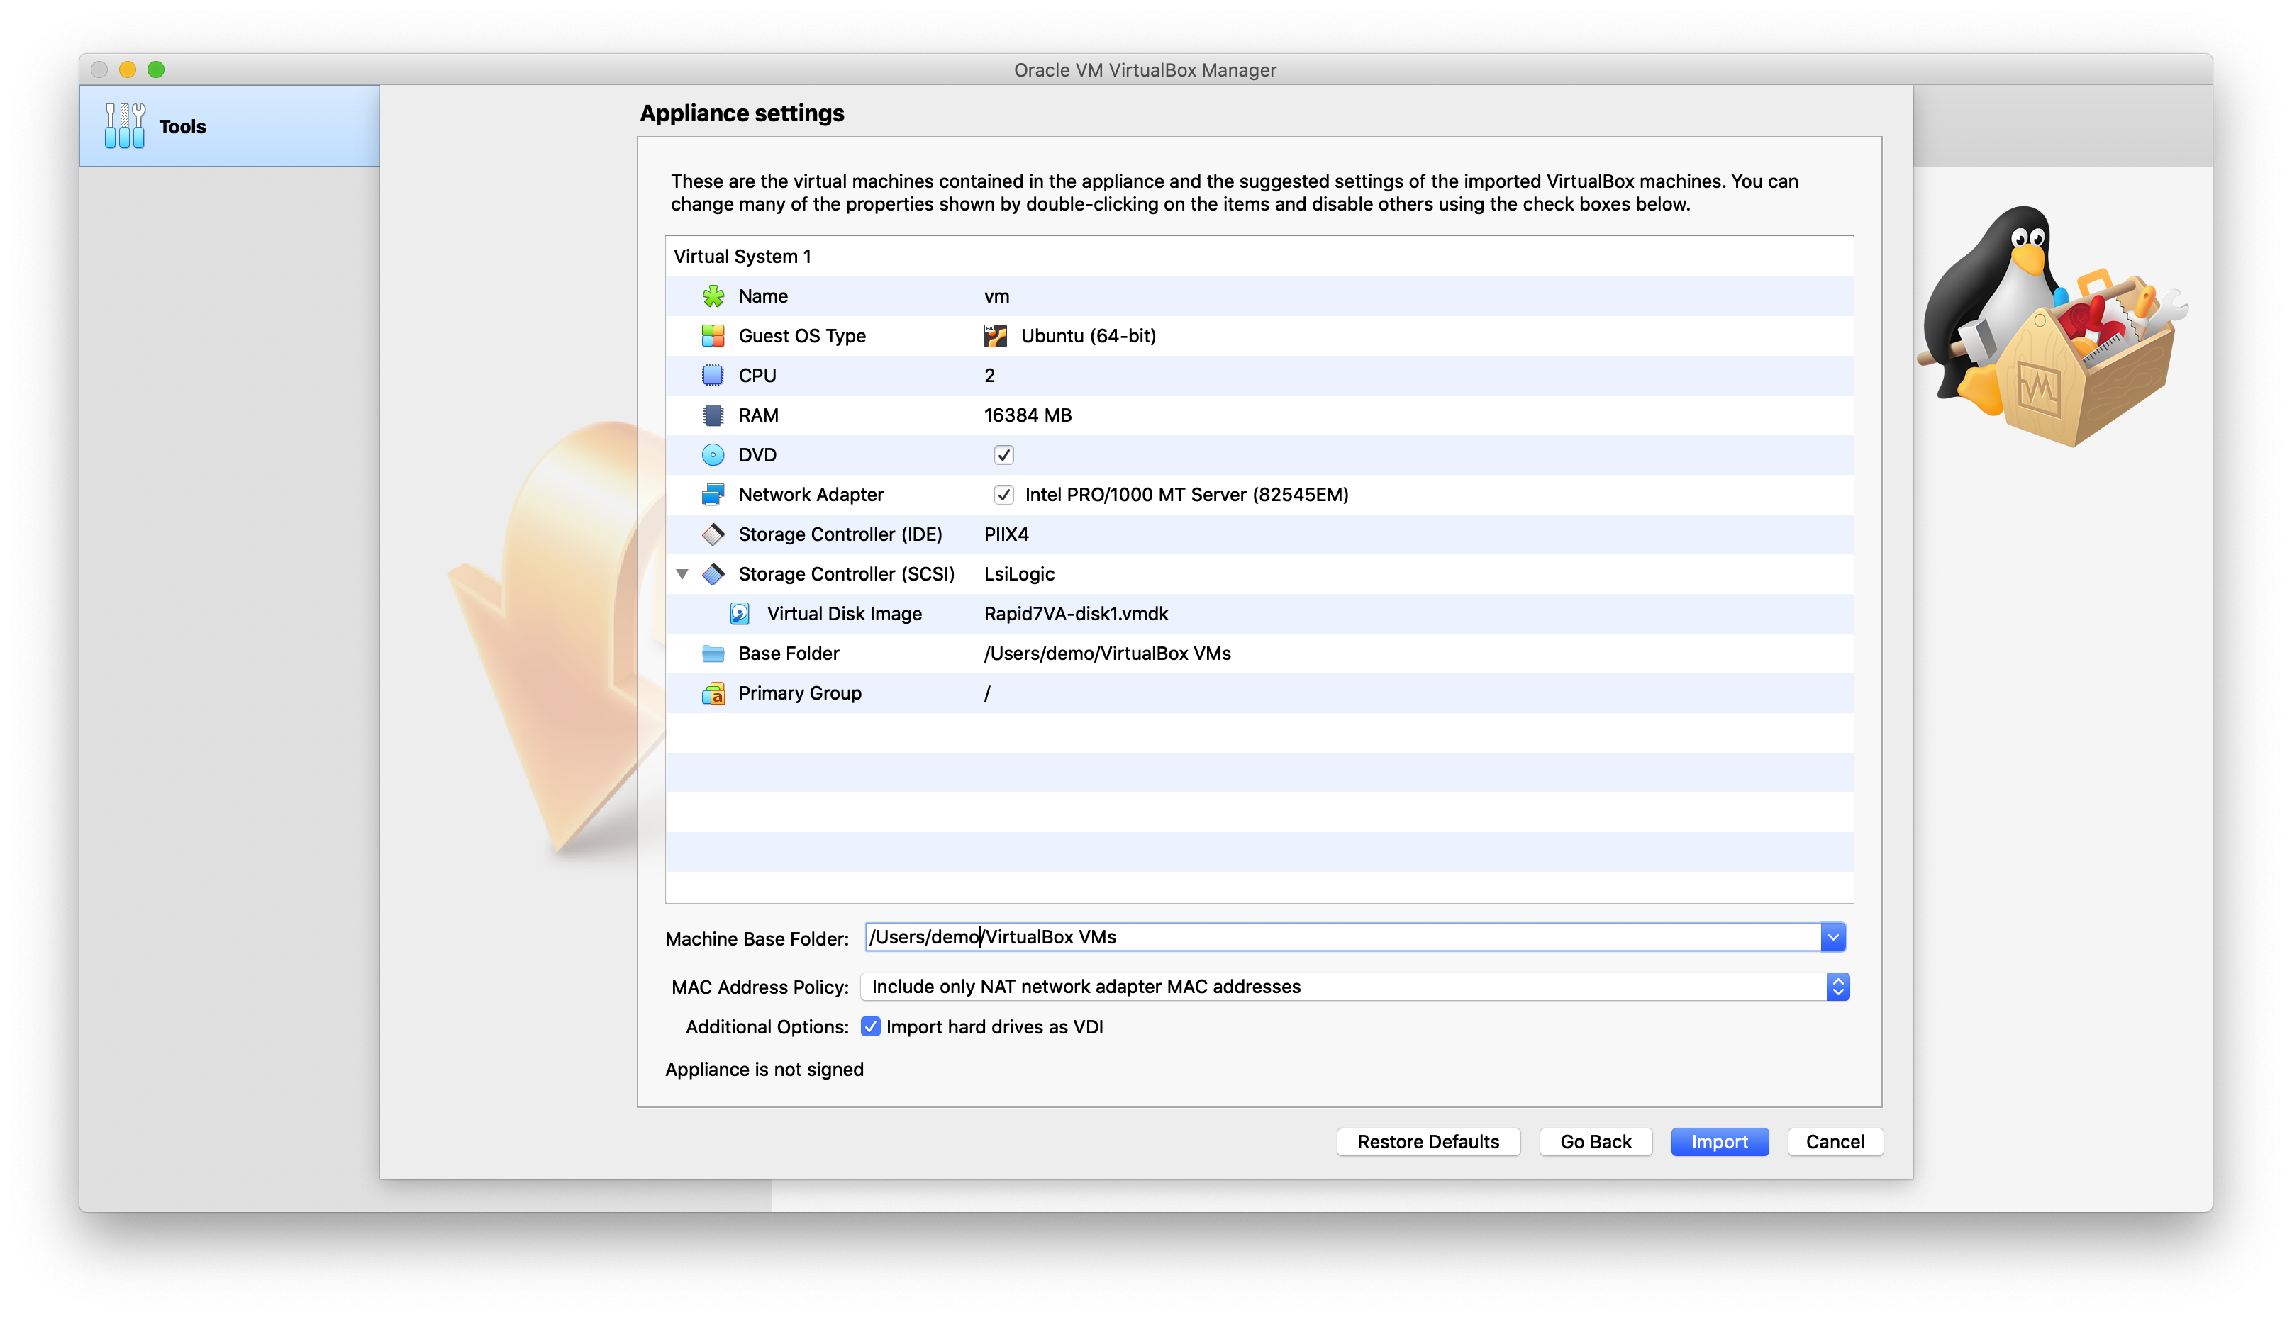The image size is (2292, 1317).
Task: Select the Tools item in sidebar
Action: click(230, 125)
